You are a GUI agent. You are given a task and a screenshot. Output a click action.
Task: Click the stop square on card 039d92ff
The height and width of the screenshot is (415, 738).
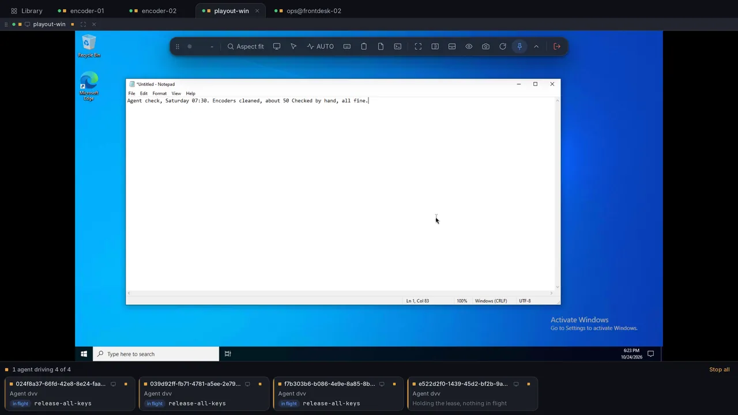(260, 384)
